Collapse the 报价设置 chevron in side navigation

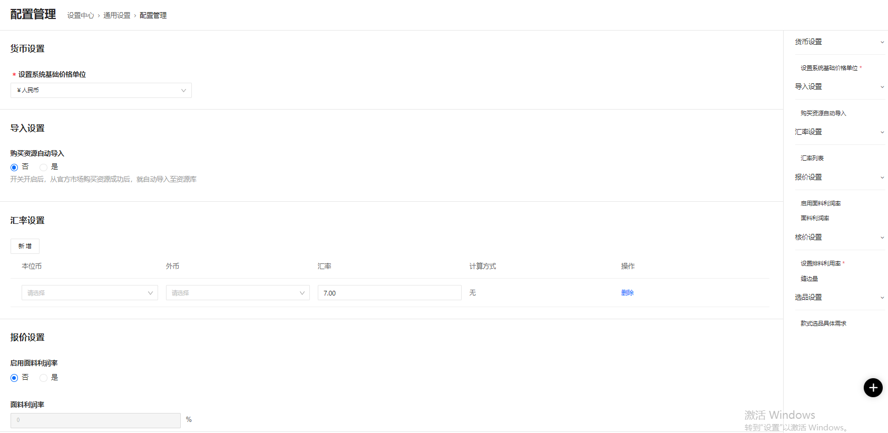point(882,178)
